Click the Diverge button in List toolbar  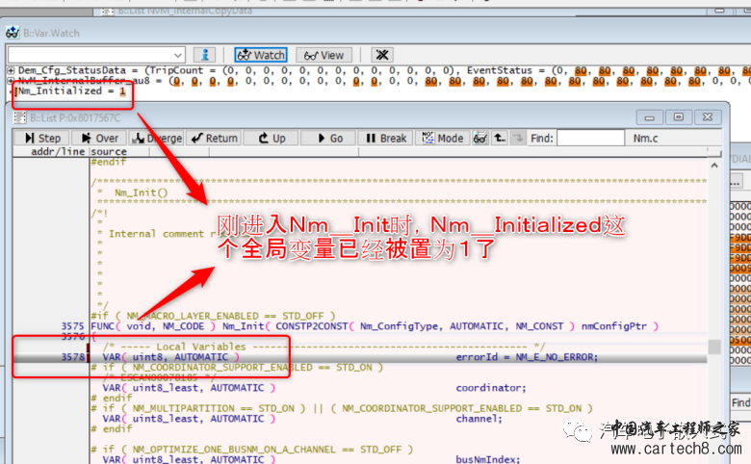[156, 138]
